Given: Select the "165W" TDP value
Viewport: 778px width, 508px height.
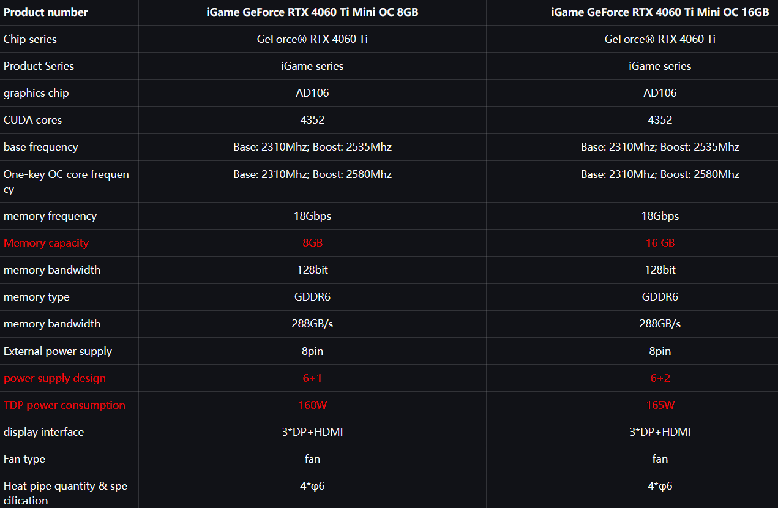Looking at the screenshot, I should (x=660, y=405).
